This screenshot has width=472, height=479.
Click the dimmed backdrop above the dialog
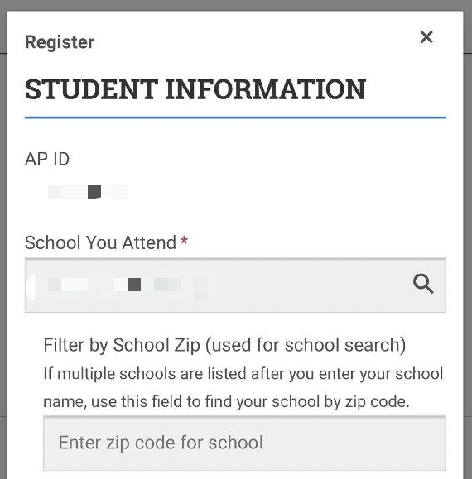(236, 5)
